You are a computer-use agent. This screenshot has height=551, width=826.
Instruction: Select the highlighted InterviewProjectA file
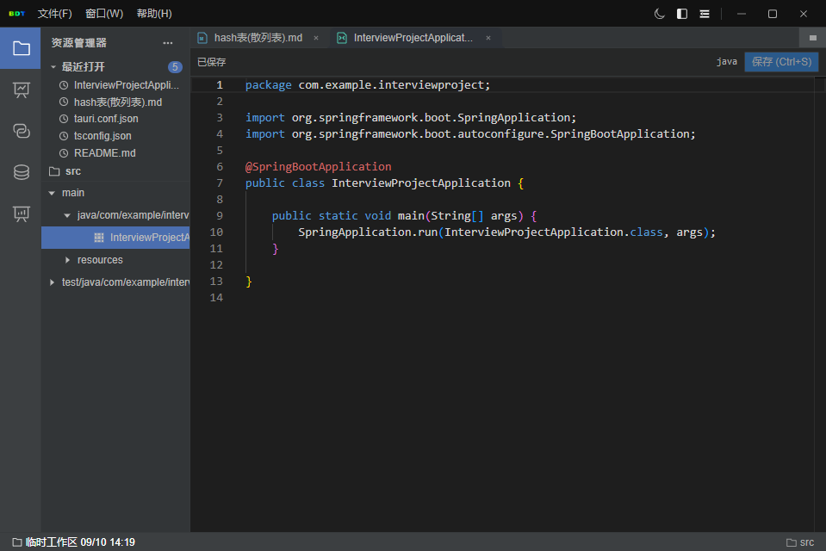[116, 238]
